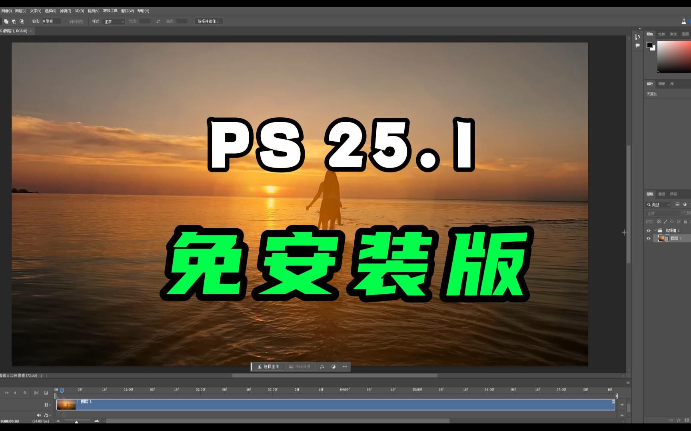
Task: Open timeline settings gear
Action: coord(25,393)
